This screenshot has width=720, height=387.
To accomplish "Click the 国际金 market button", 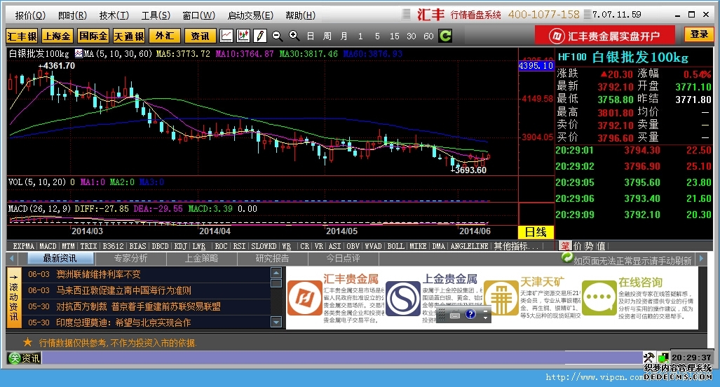I will 93,36.
